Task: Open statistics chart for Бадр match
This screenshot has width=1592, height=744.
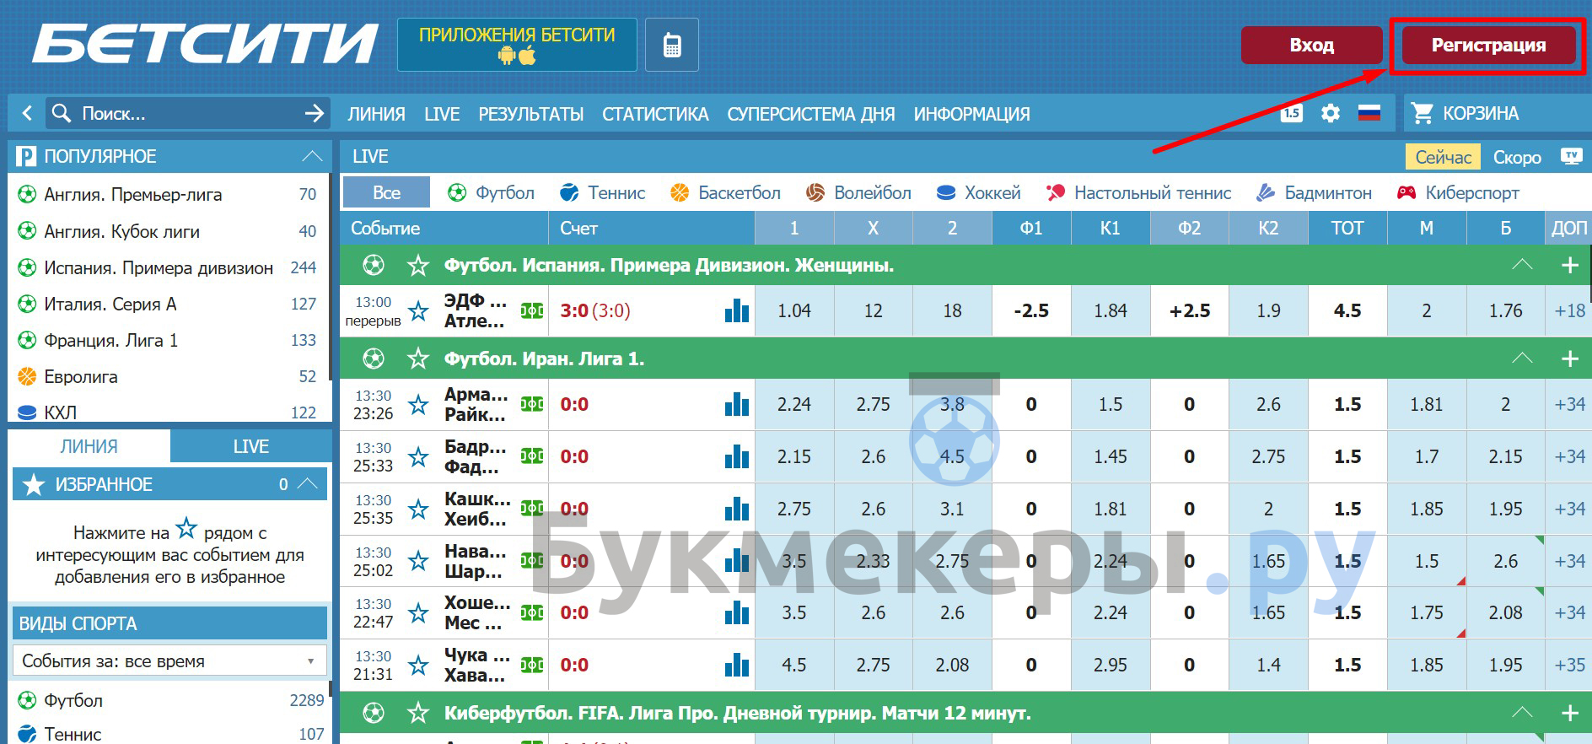Action: (737, 456)
